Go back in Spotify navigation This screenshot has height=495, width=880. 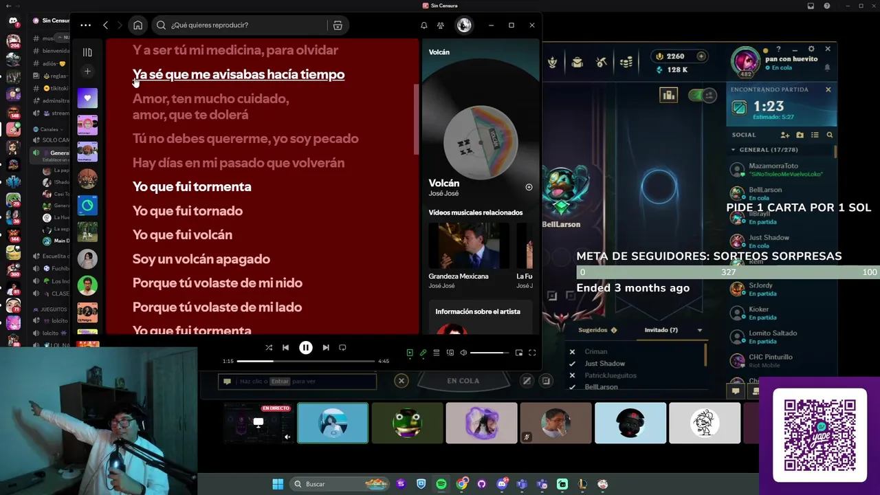tap(105, 25)
